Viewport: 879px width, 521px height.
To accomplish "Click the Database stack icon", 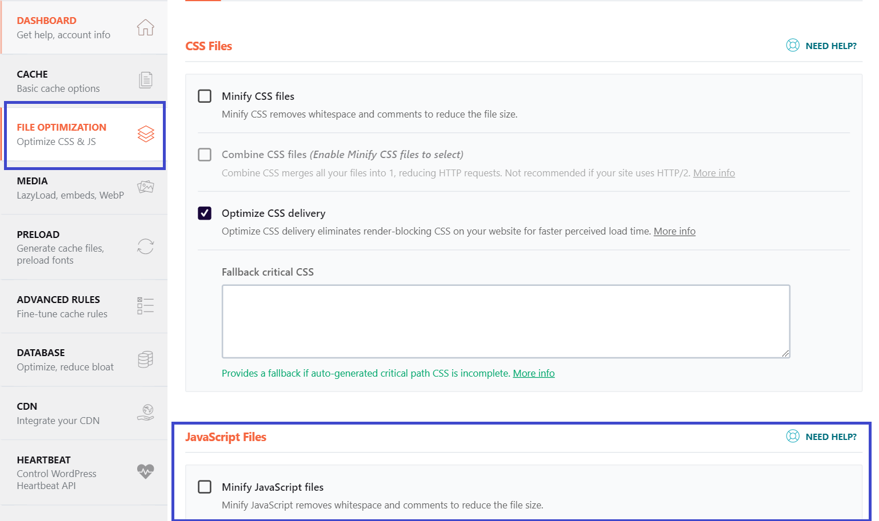I will (146, 360).
